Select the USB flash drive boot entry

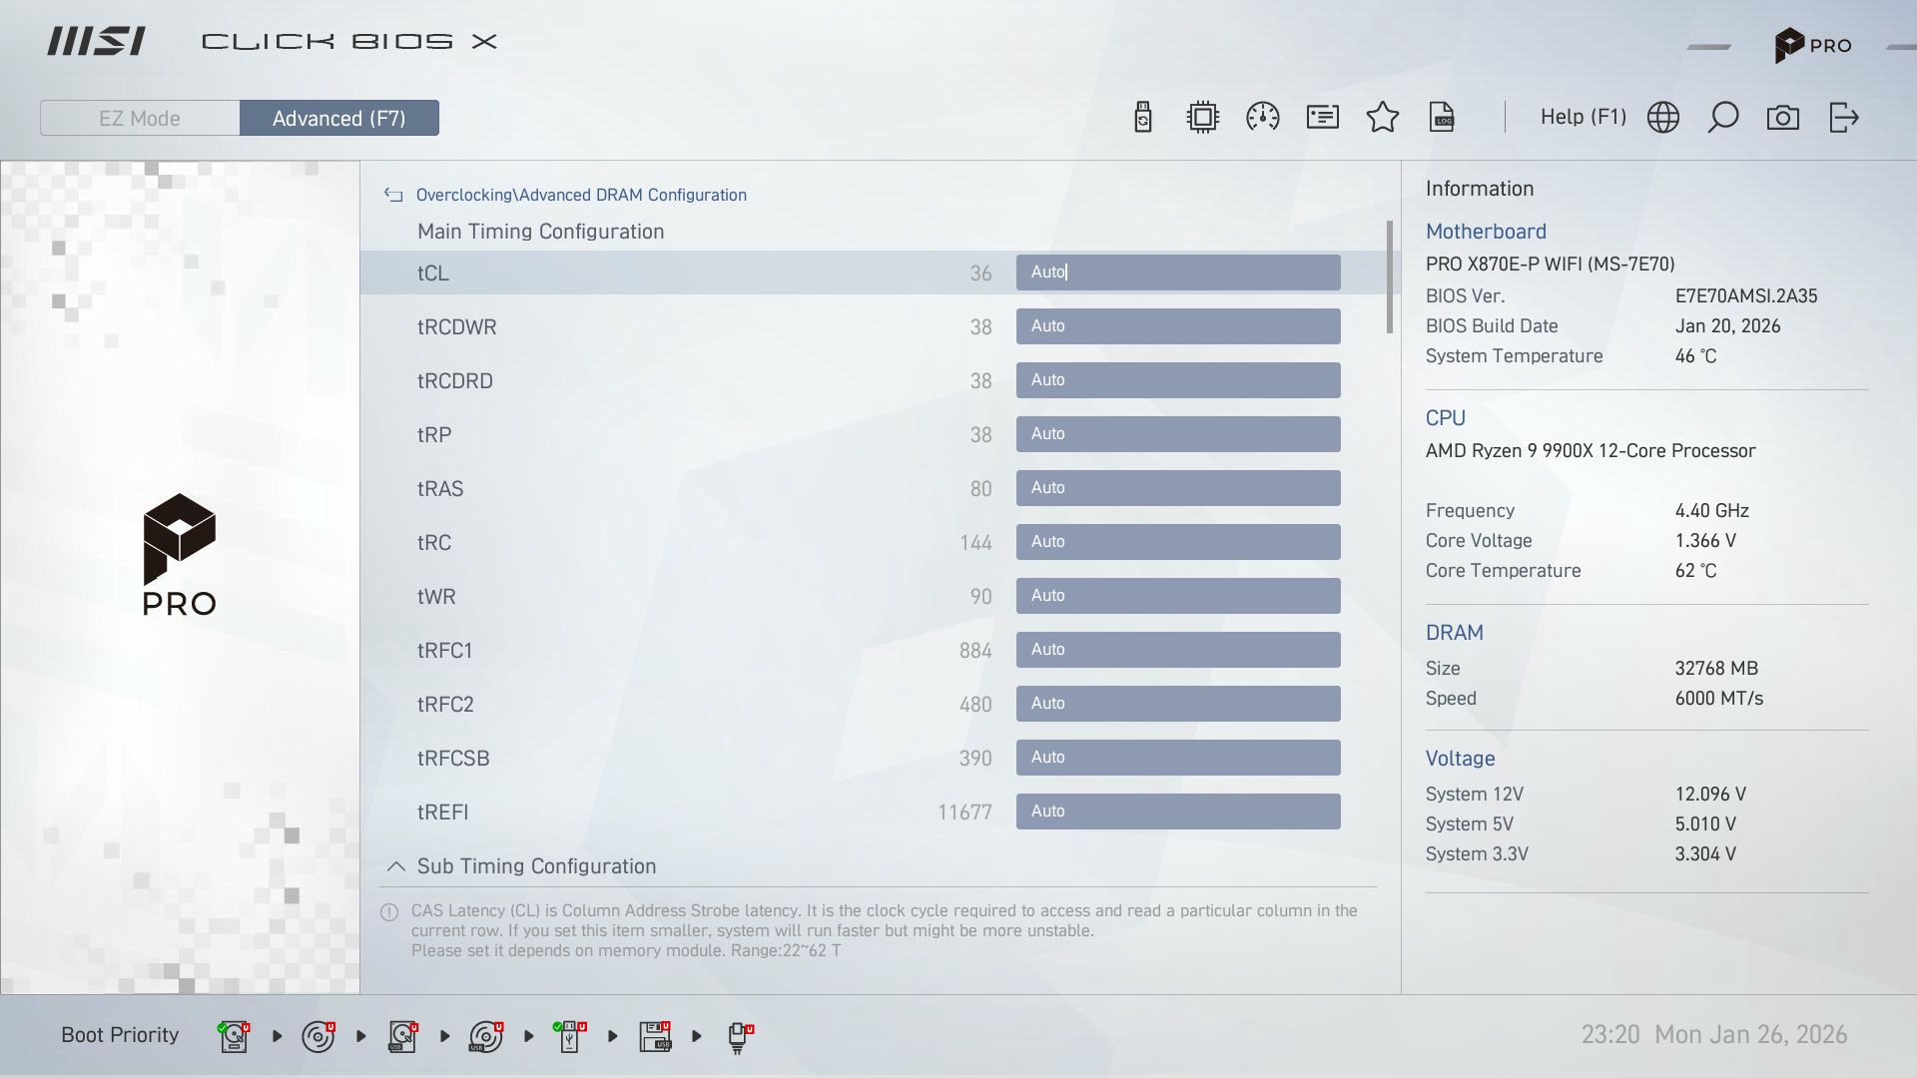[x=569, y=1036]
